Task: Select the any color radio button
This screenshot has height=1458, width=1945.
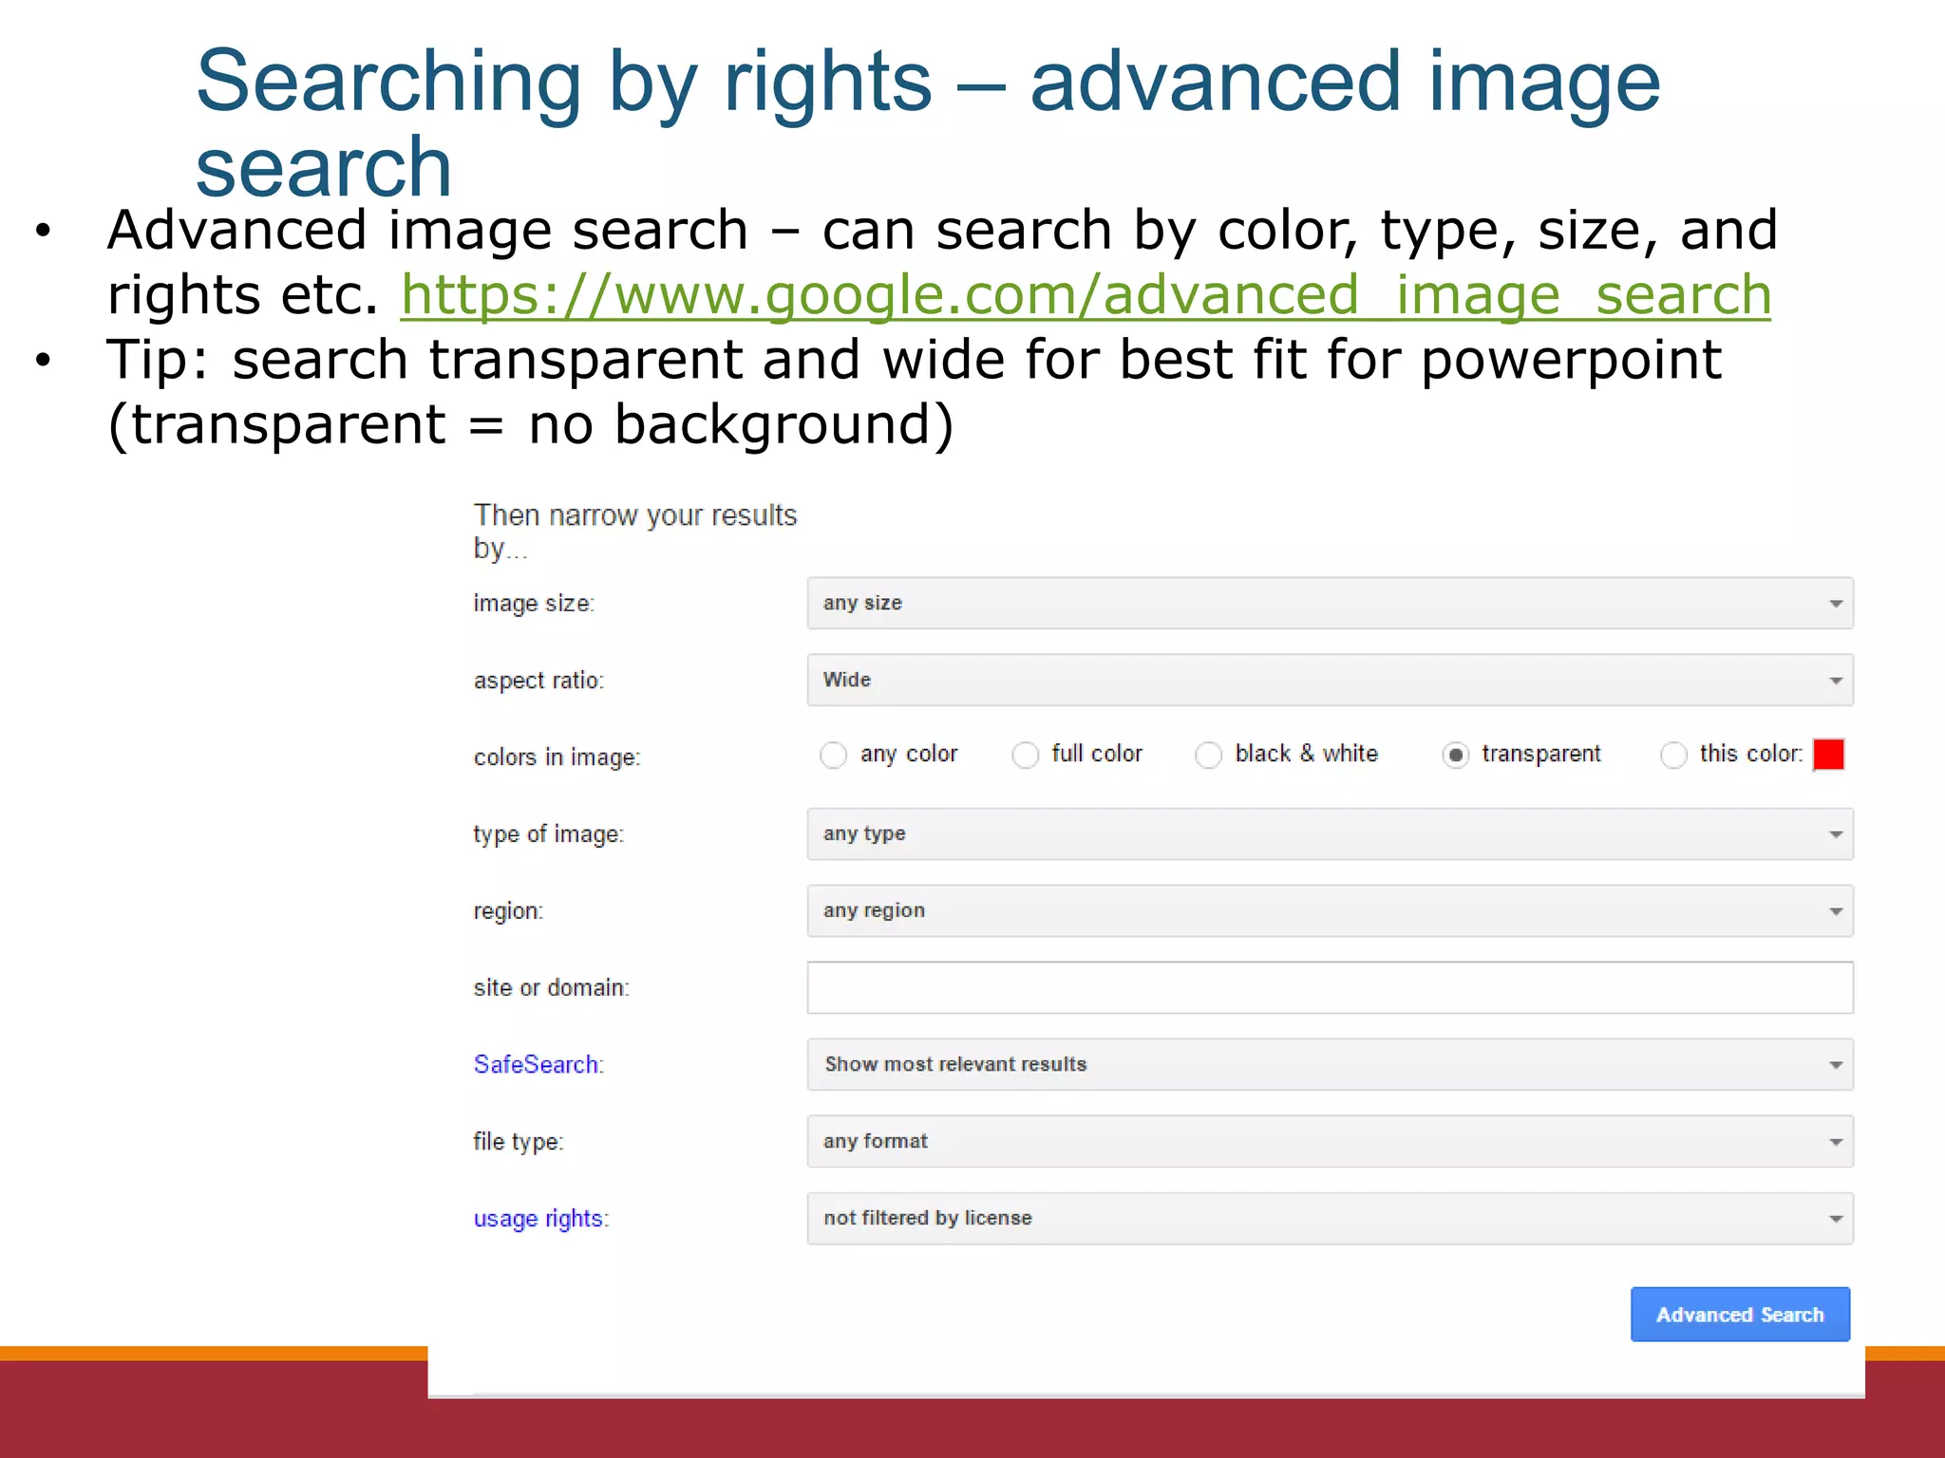Action: pos(834,755)
